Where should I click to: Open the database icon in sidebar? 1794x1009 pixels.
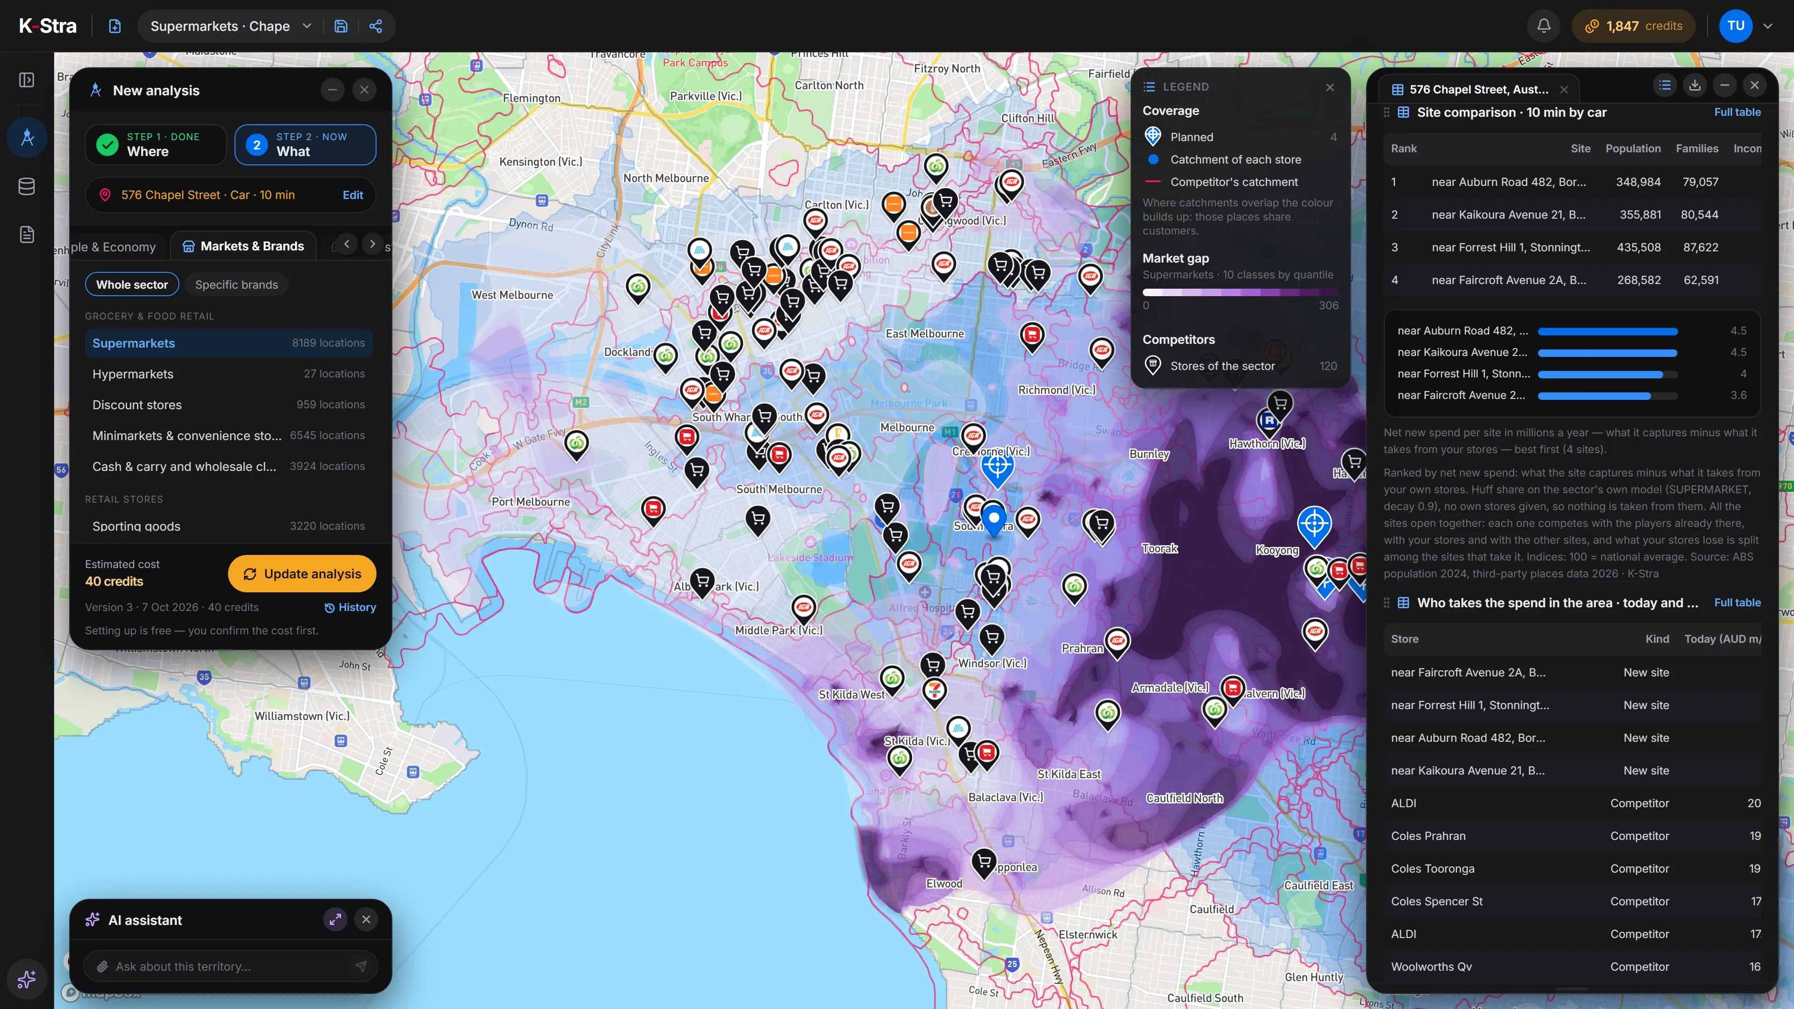pos(27,187)
